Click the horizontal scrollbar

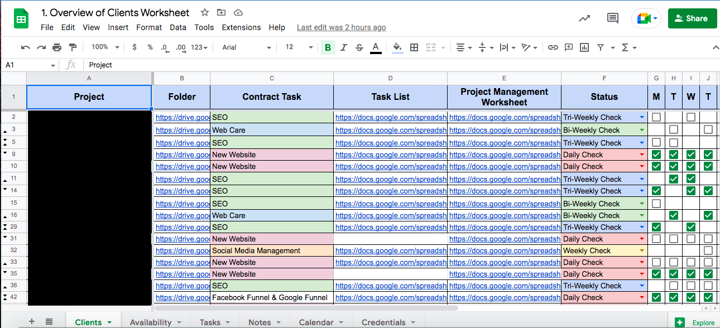point(306,308)
